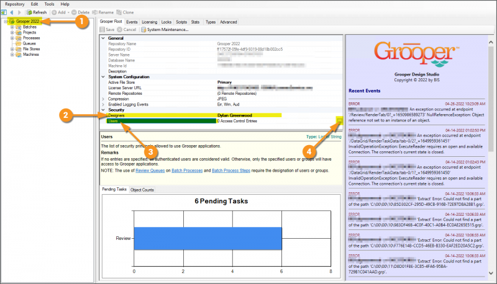Click the Cancel button

[127, 30]
